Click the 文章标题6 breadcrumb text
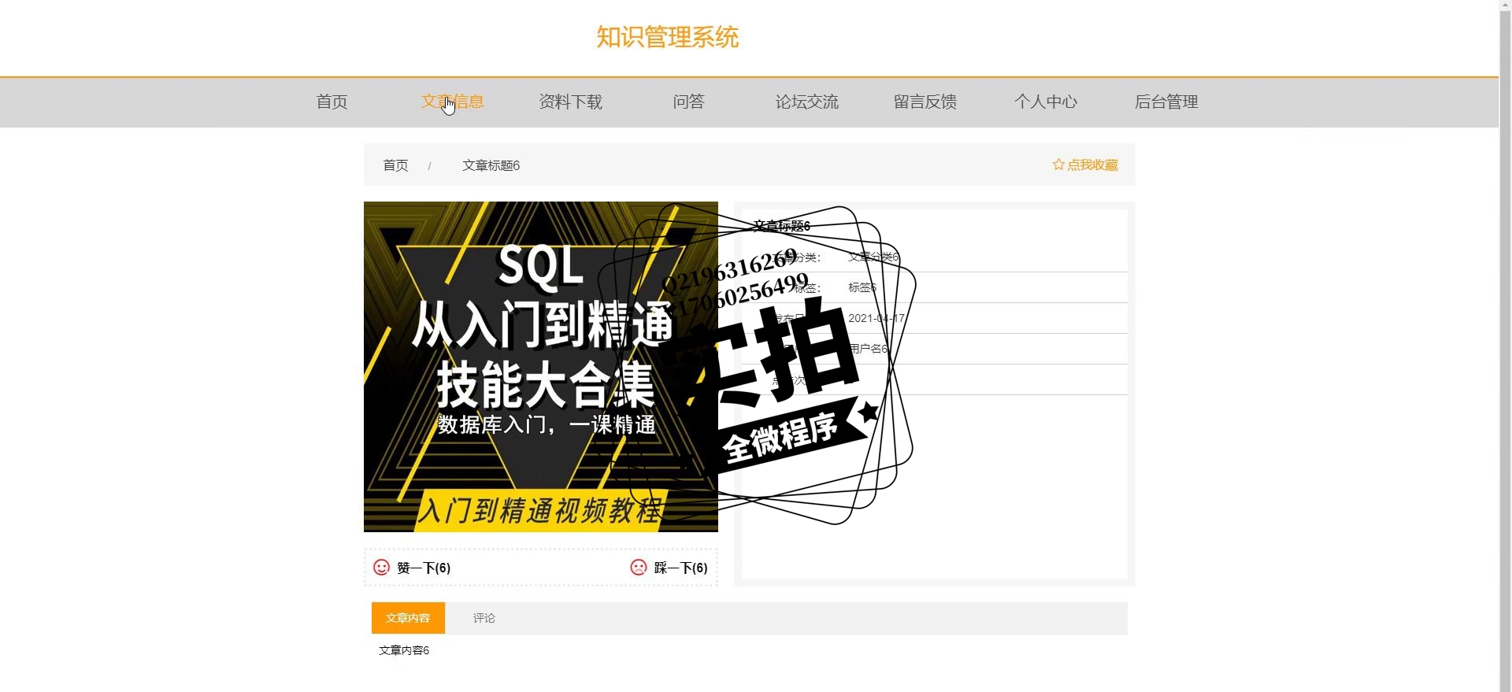 491,165
